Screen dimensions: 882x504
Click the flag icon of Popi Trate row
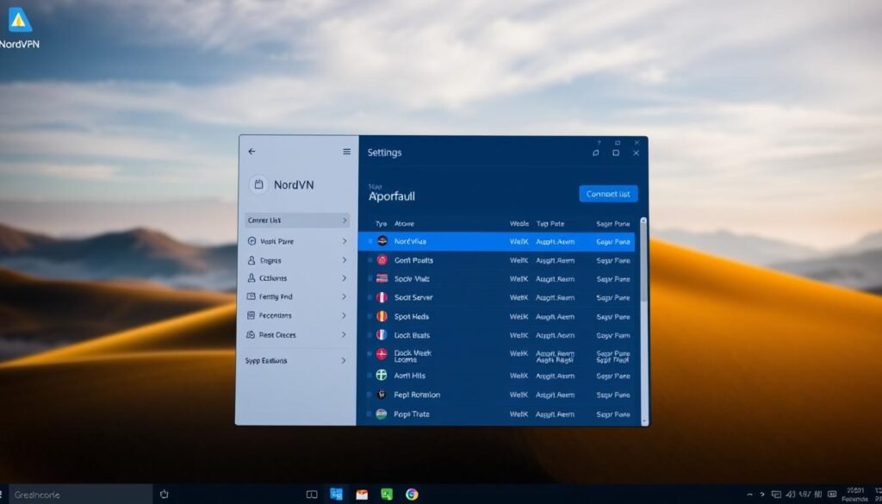point(382,414)
